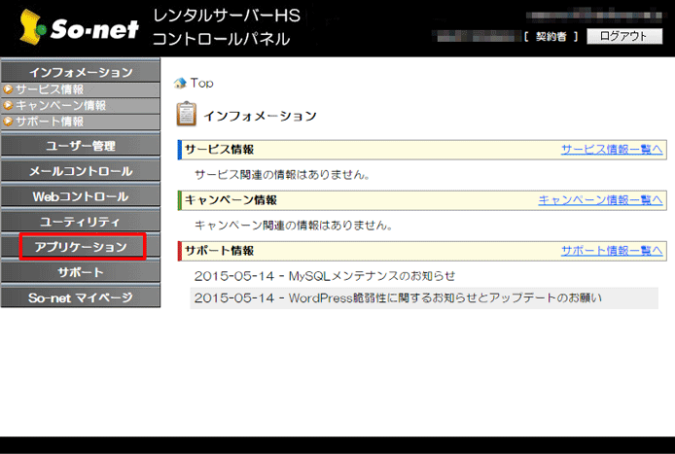Screen dimensions: 675x454
Task: Open the Webコントロール menu
Action: tap(81, 196)
